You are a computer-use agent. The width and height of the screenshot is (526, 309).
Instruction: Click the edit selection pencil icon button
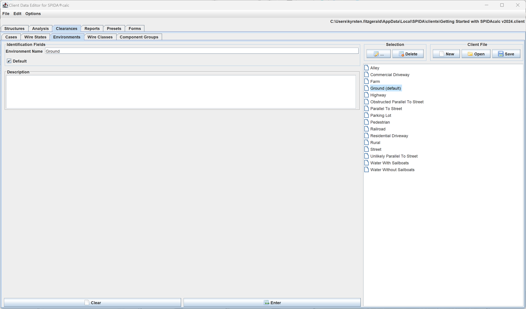378,54
